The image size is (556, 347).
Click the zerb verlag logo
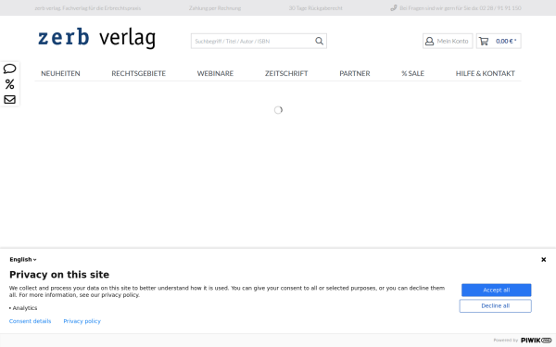click(96, 38)
